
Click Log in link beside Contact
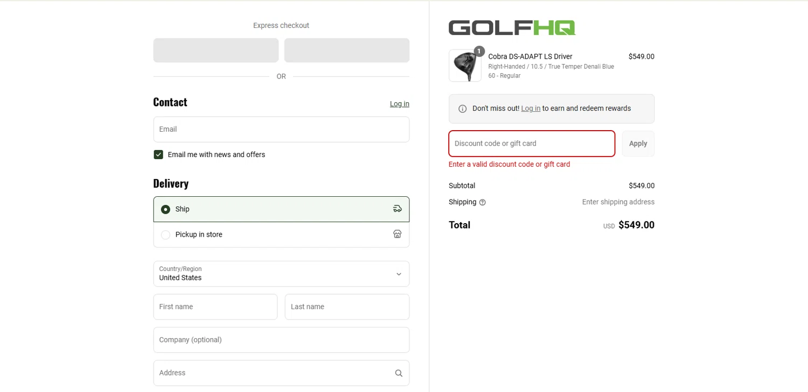click(400, 104)
